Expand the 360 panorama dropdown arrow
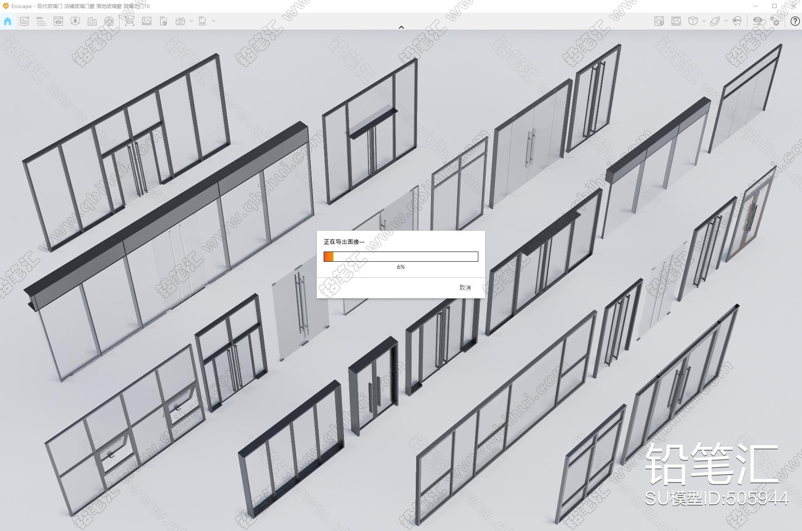 tap(191, 21)
